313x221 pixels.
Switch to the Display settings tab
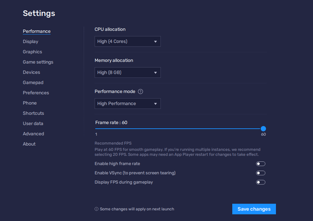pos(30,42)
